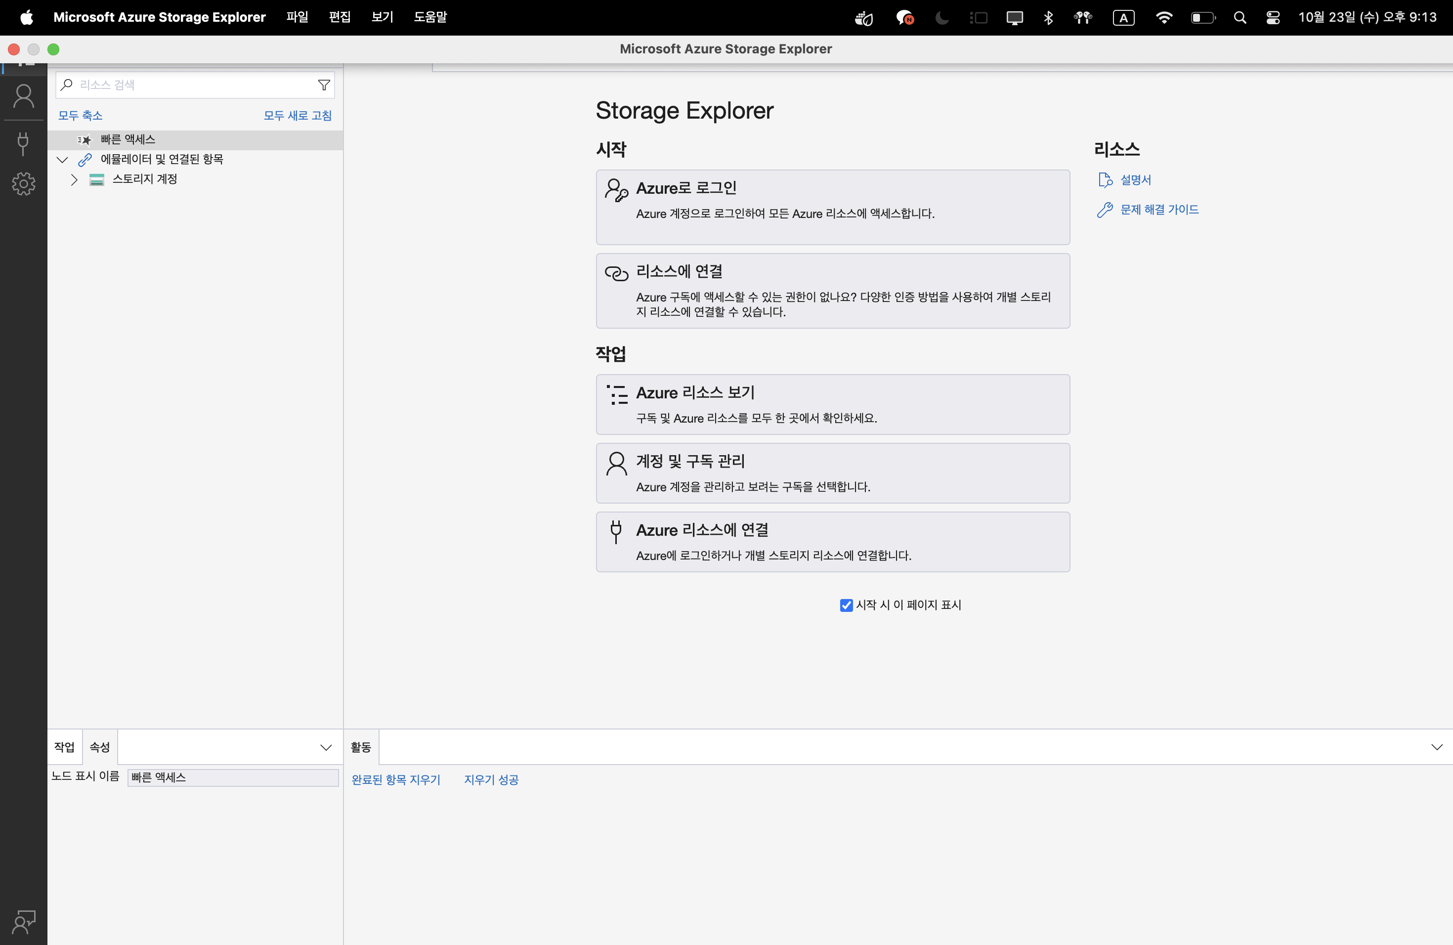Open the settings gear sidebar icon

tap(23, 183)
